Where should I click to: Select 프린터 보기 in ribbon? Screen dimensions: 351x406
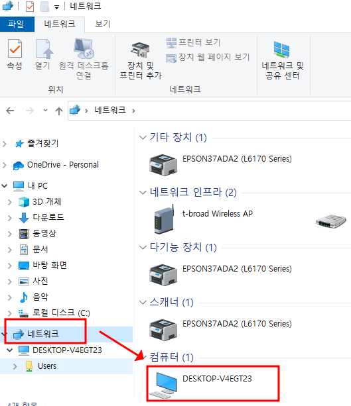(193, 42)
